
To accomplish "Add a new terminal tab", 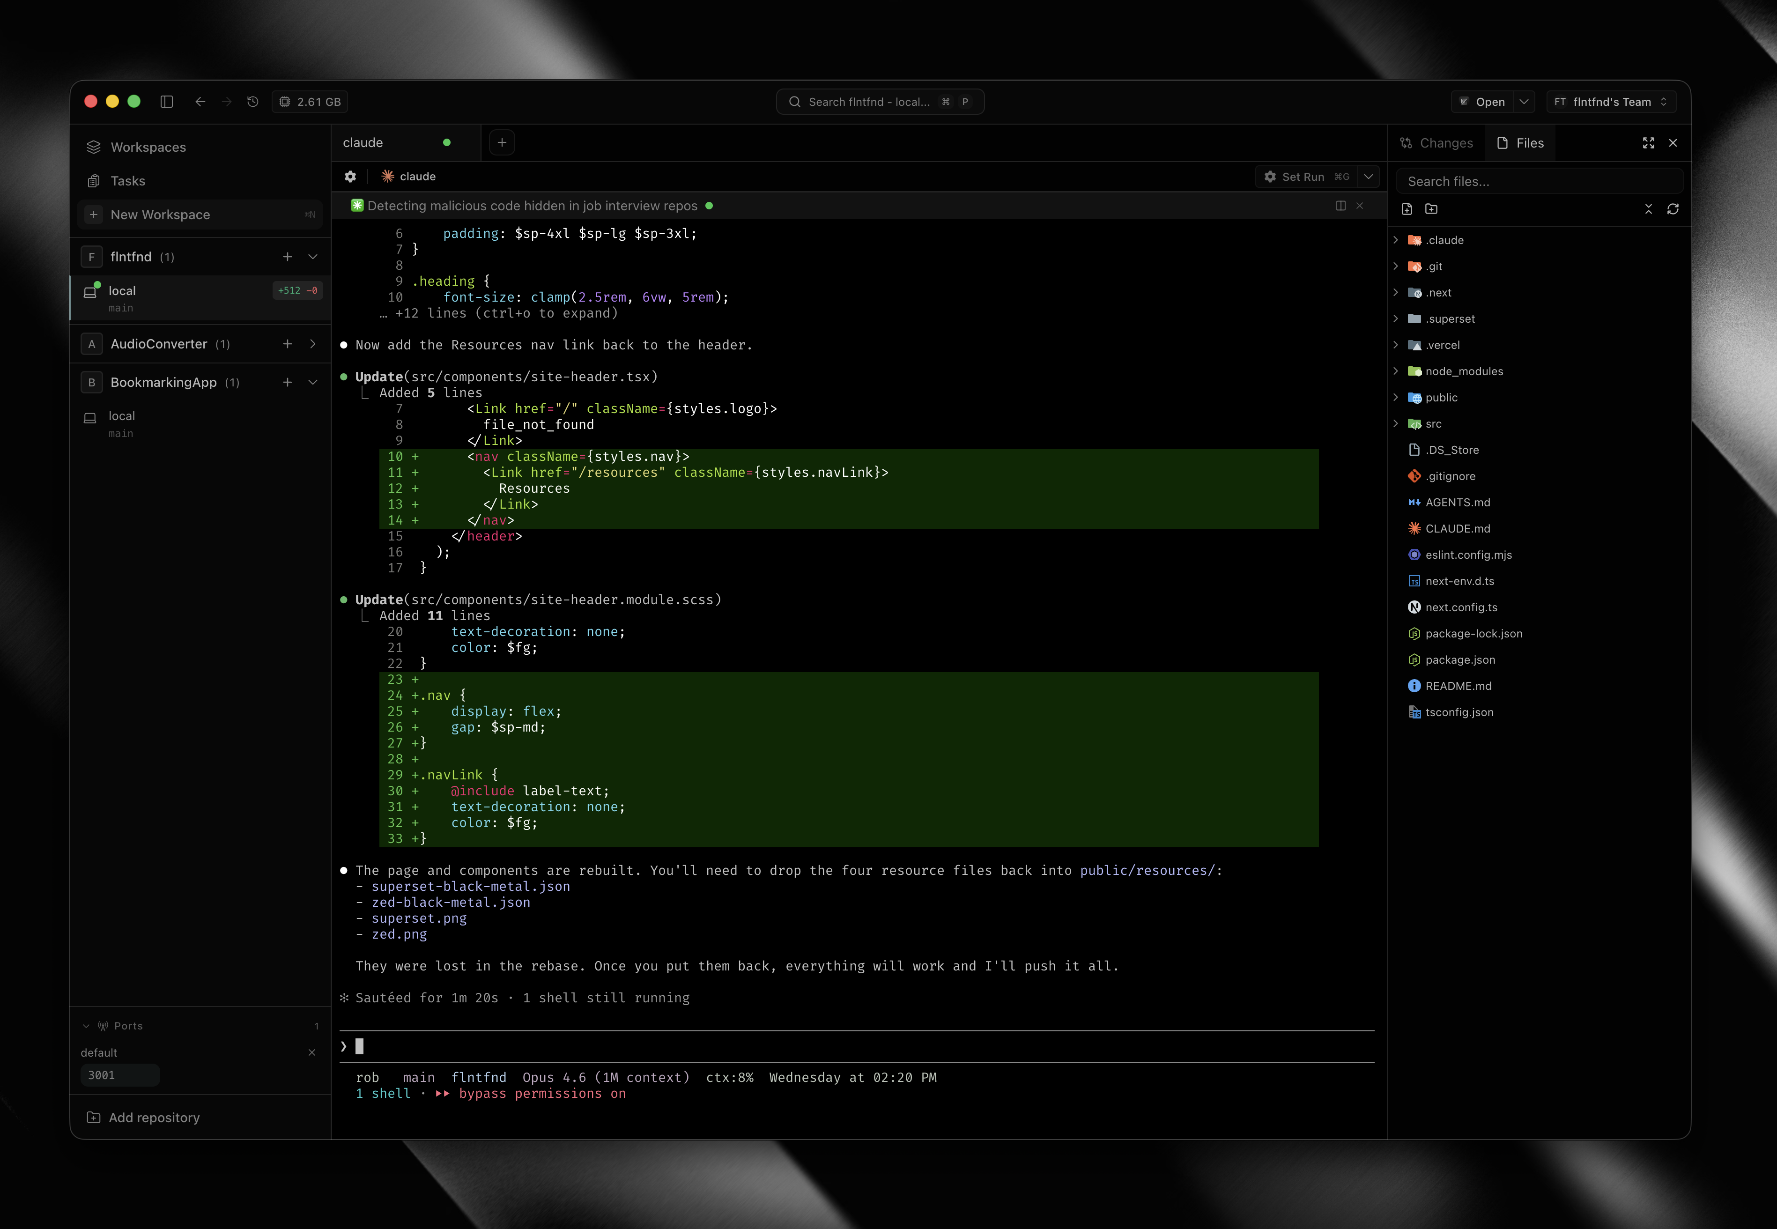I will click(x=502, y=142).
